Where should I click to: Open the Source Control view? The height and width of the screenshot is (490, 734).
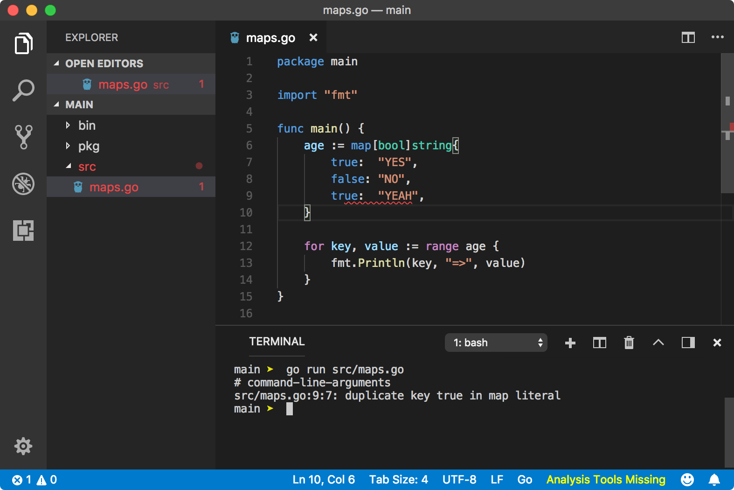(23, 137)
